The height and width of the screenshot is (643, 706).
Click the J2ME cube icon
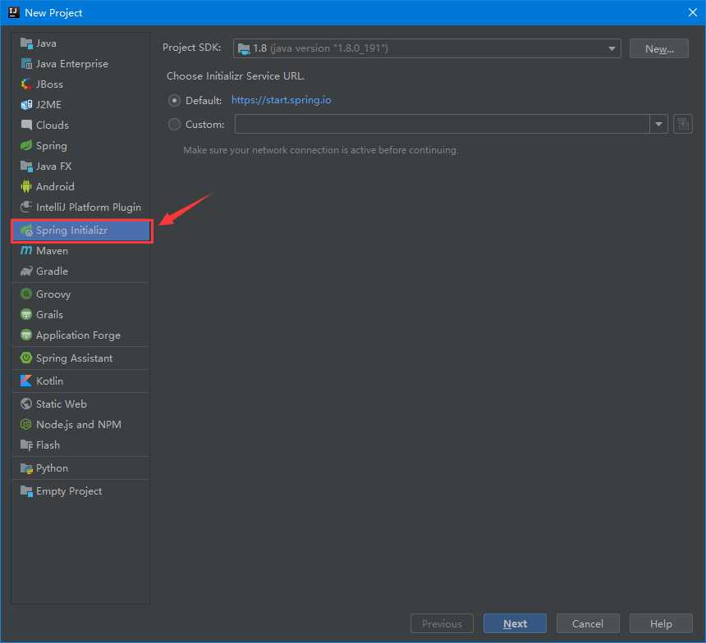[x=26, y=105]
